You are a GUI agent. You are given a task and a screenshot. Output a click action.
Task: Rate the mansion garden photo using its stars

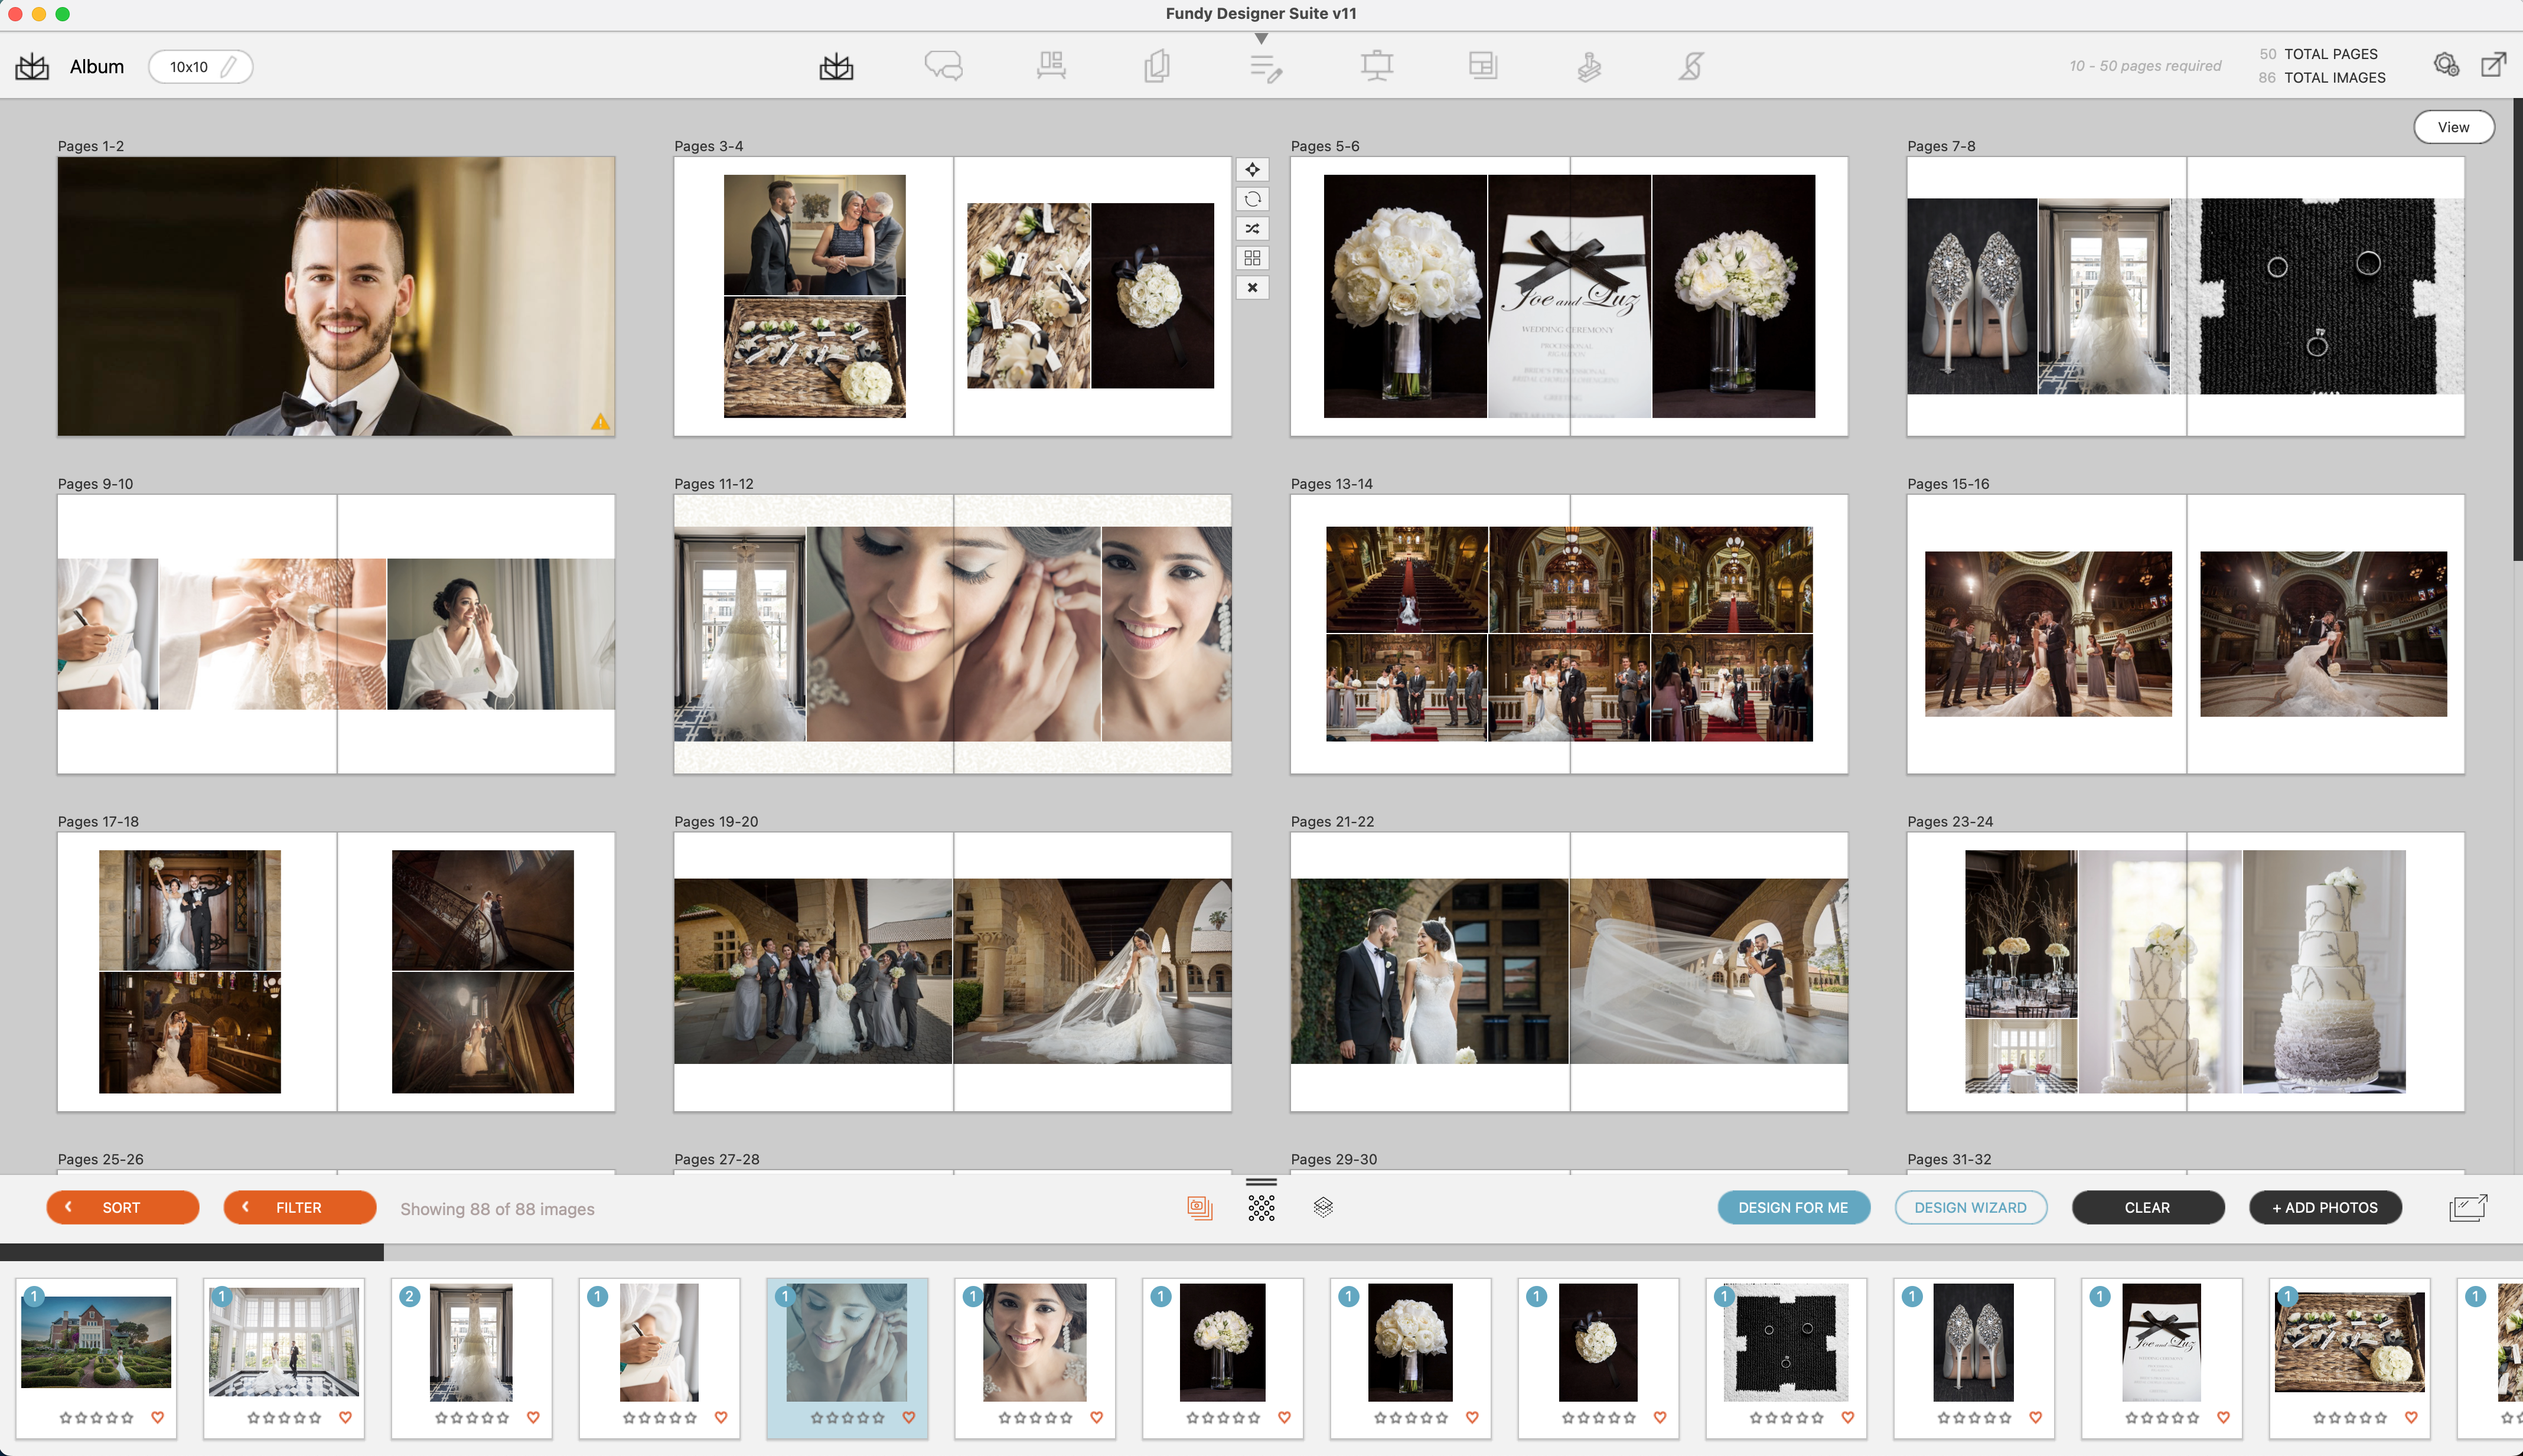point(96,1417)
